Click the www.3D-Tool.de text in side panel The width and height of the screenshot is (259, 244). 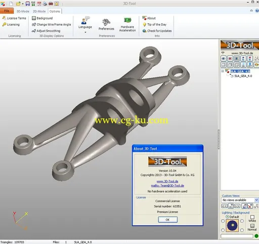pos(242,53)
